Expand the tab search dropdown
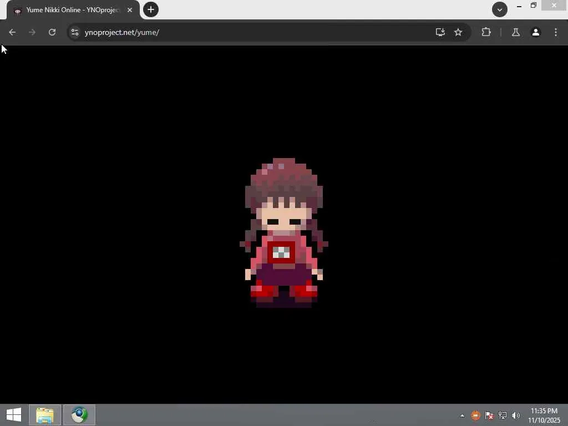 coord(500,10)
